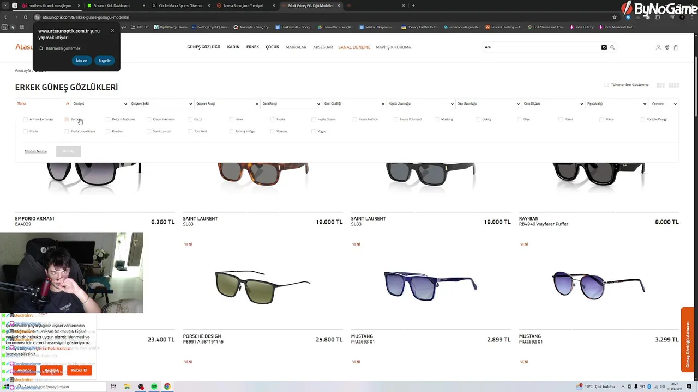Open a new browser tab
Viewport: 698px width, 392px height.
click(413, 5)
